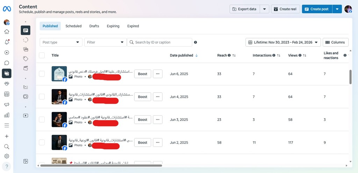Open Planner calendar grid icon
Image resolution: width=358 pixels, height=173 pixels.
click(x=7, y=94)
